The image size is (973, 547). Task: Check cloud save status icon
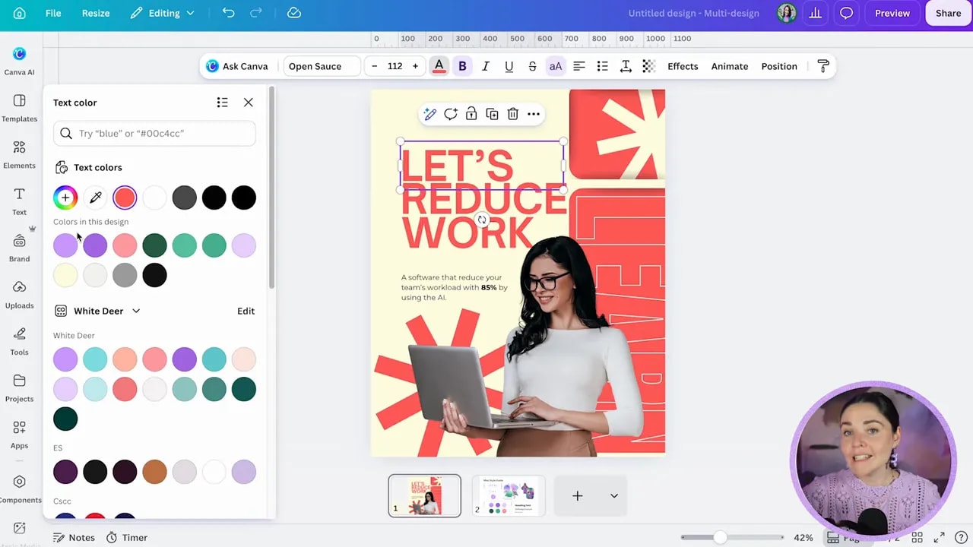pos(294,13)
